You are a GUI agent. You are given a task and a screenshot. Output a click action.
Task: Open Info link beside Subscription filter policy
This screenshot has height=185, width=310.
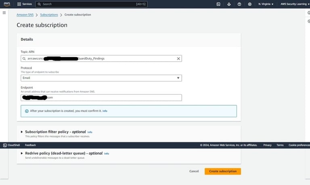coord(90,132)
